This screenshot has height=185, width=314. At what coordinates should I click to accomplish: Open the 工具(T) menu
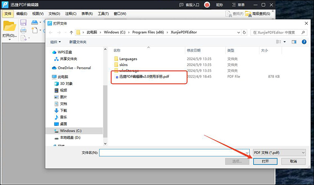point(103,14)
